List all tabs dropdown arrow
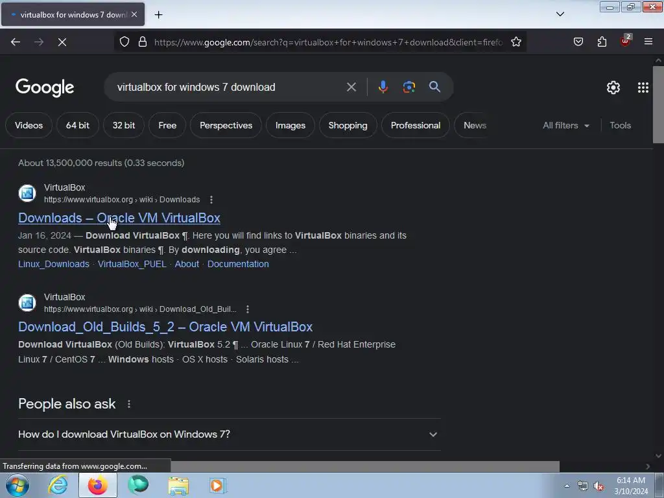 click(560, 14)
